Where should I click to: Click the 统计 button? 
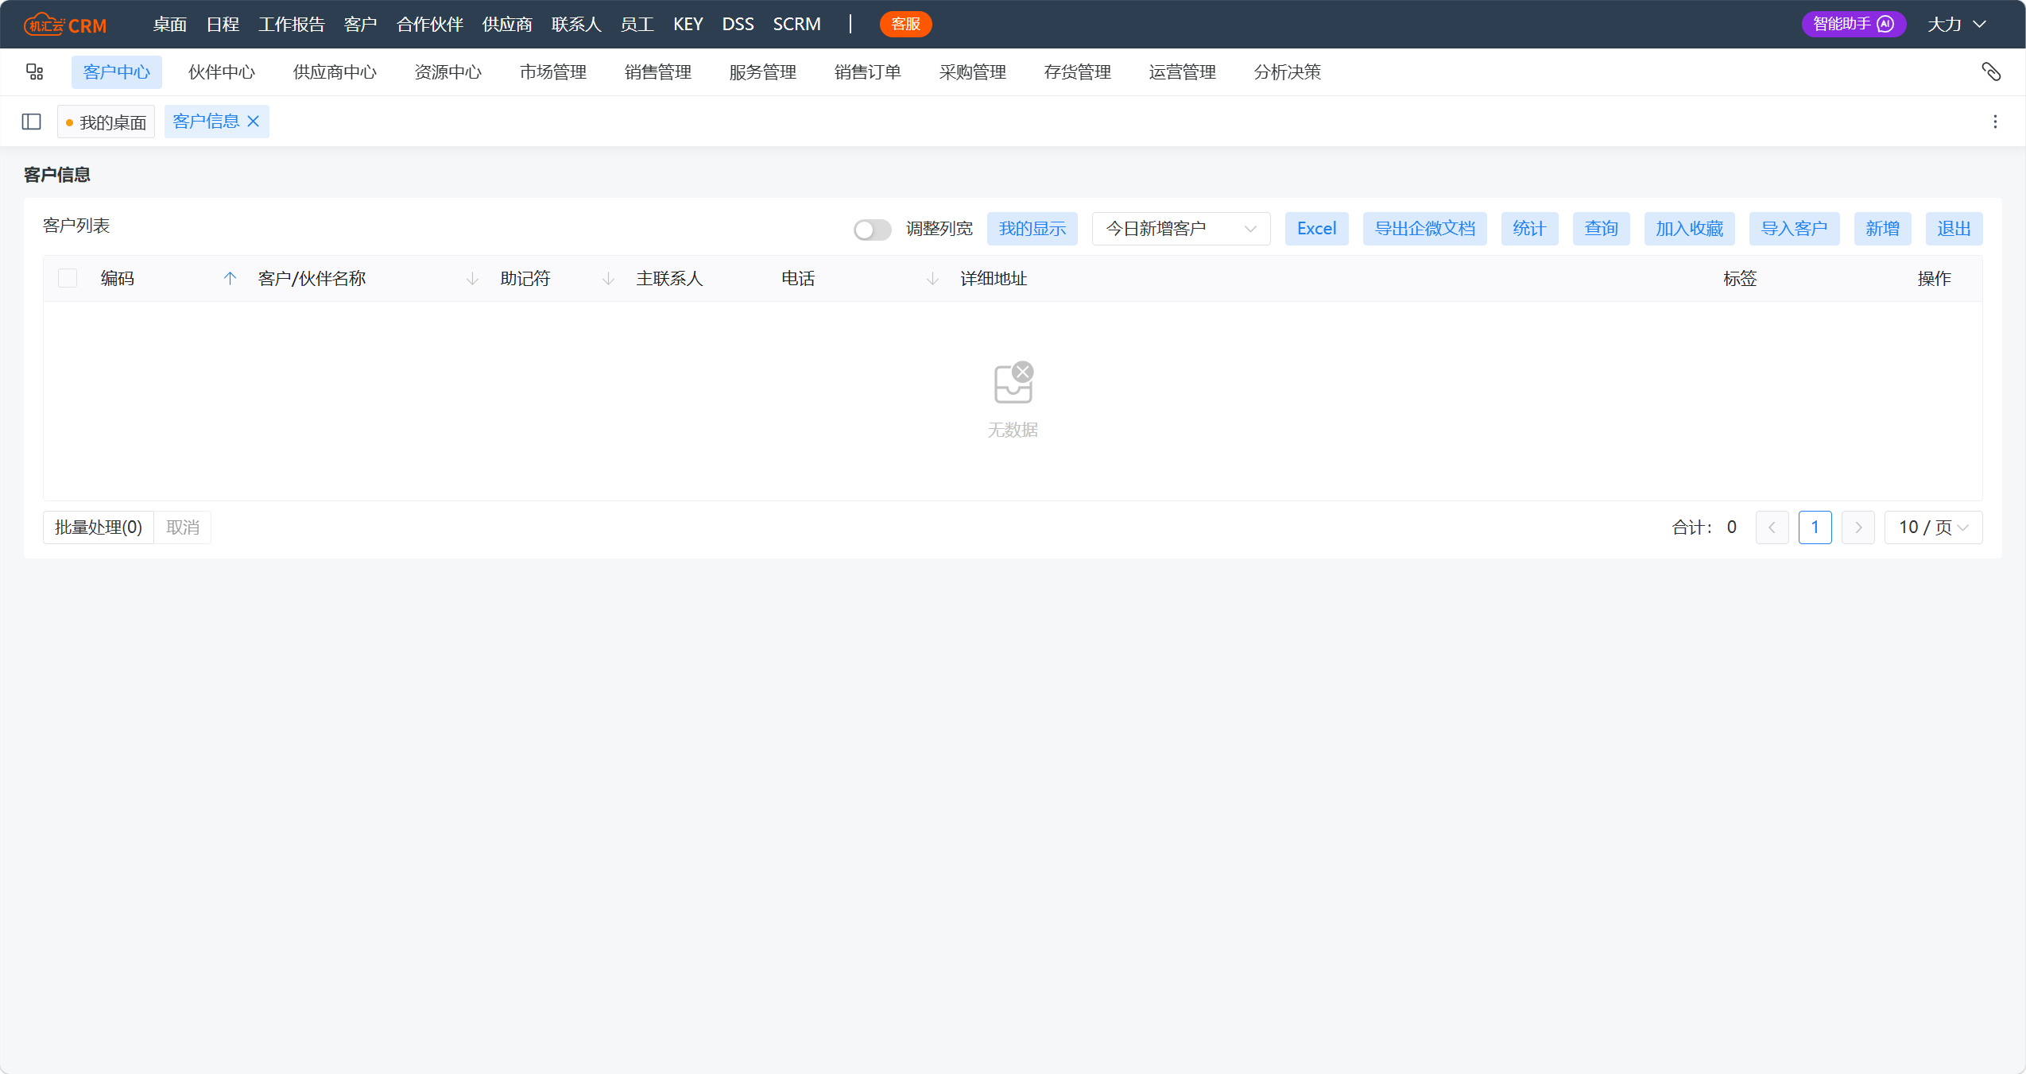tap(1530, 229)
